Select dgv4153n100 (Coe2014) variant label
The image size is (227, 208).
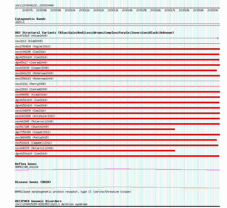click(x=31, y=153)
